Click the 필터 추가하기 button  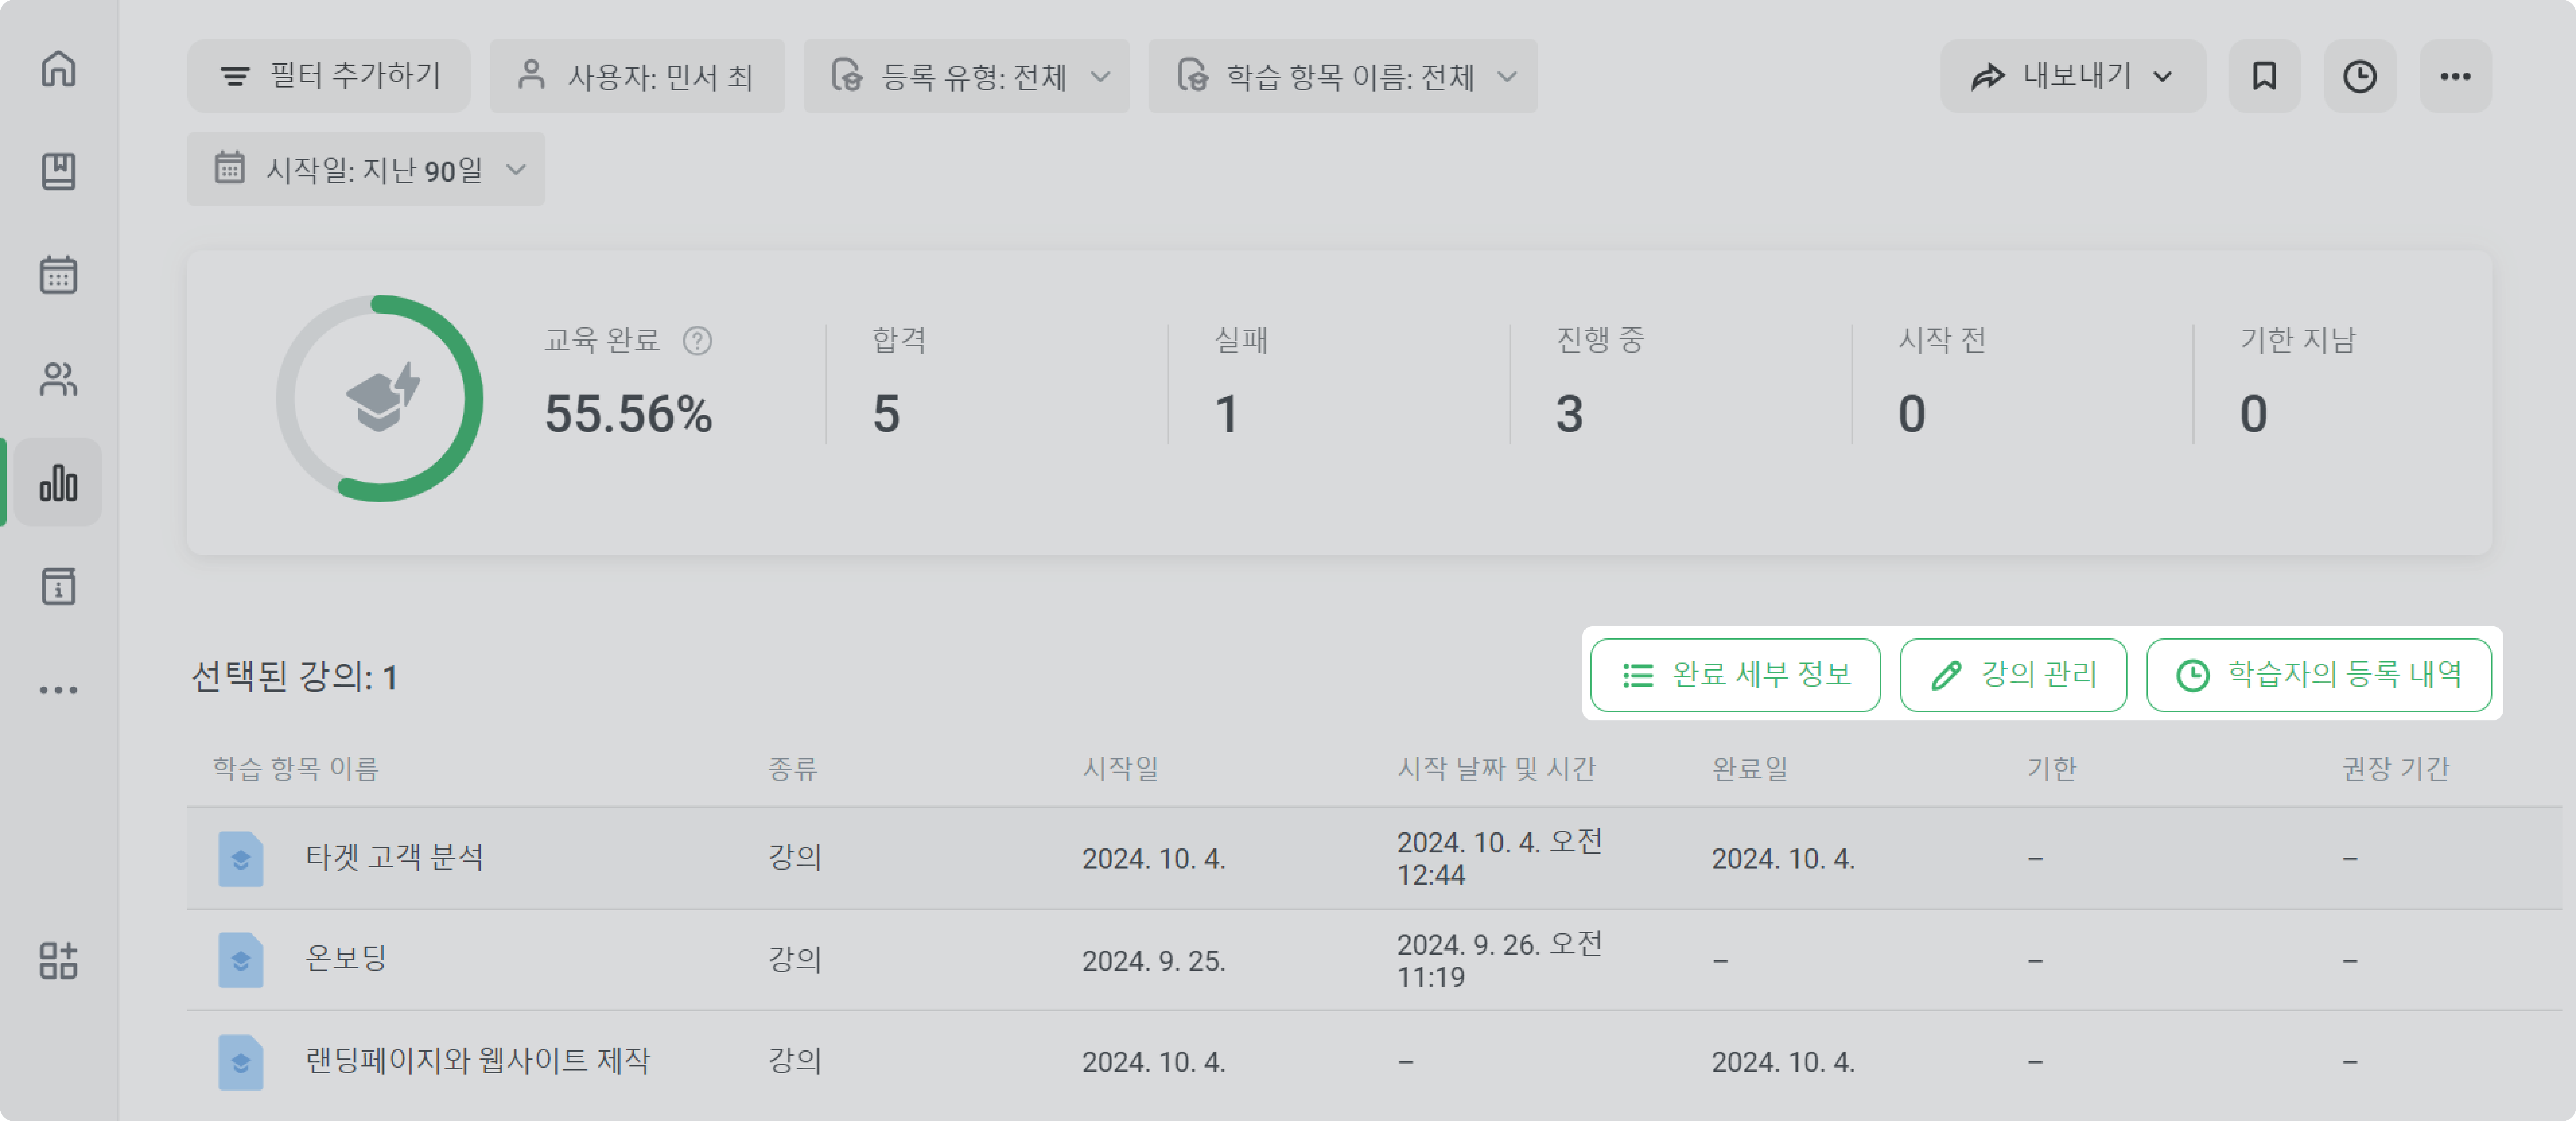pos(329,76)
